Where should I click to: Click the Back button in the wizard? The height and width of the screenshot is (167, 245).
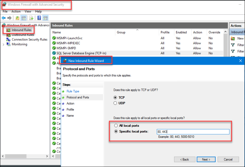[184, 159]
